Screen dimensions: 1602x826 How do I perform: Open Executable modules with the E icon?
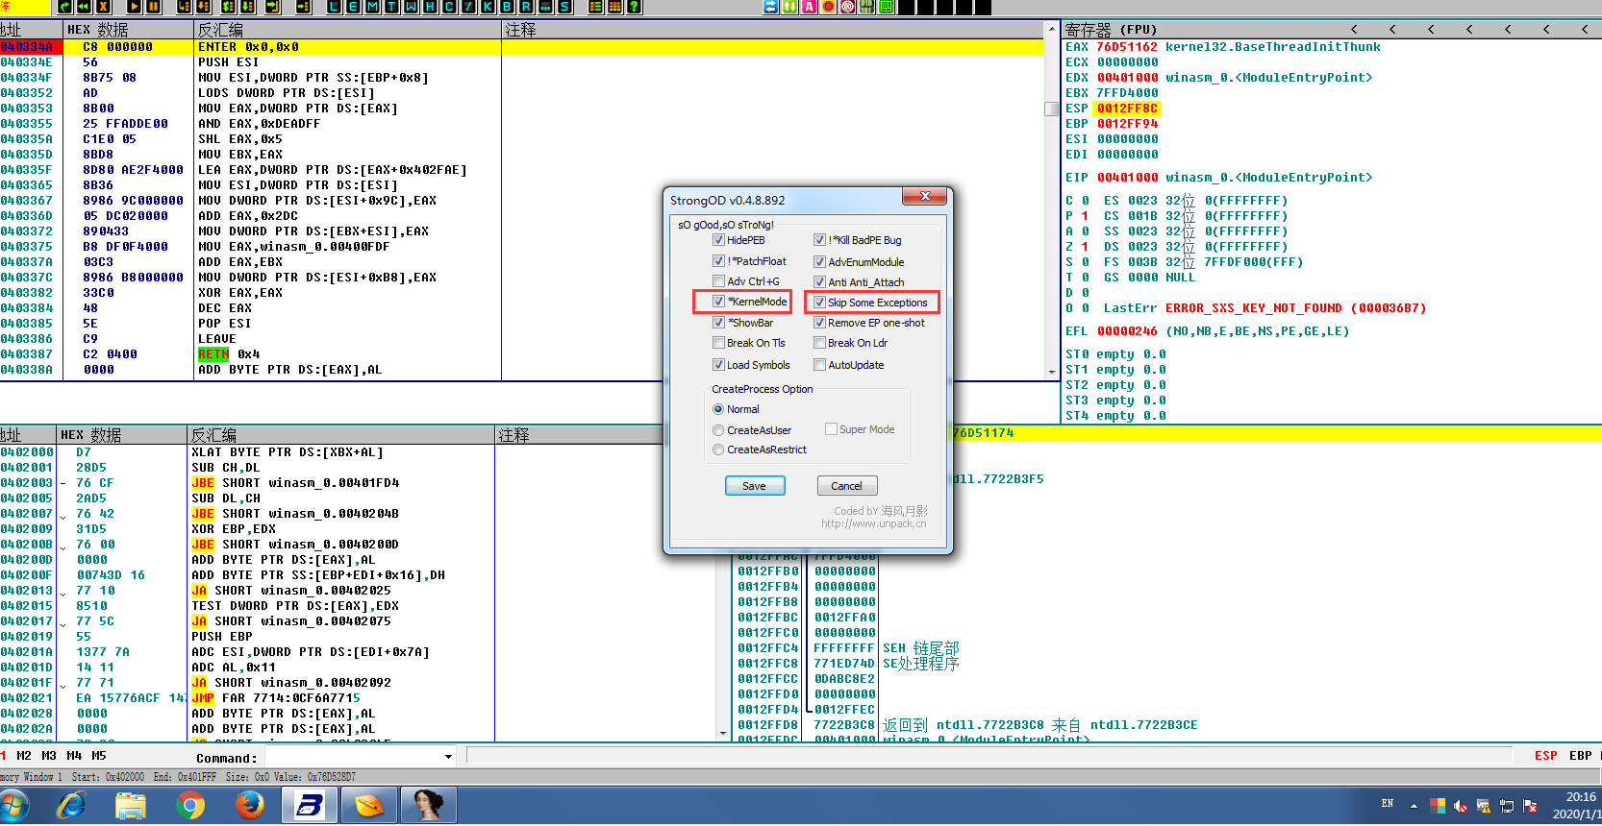point(353,7)
